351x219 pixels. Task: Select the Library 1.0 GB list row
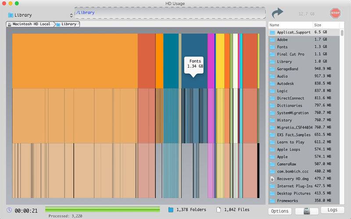(304, 61)
